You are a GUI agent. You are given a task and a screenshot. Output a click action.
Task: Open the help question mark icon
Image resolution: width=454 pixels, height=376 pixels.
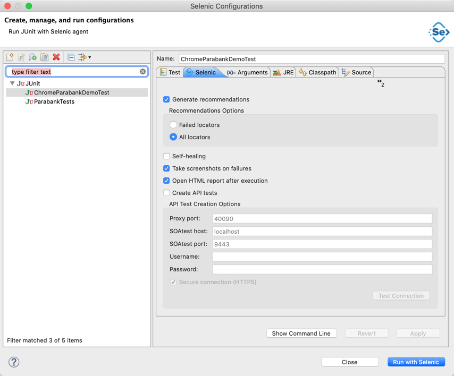click(x=14, y=362)
